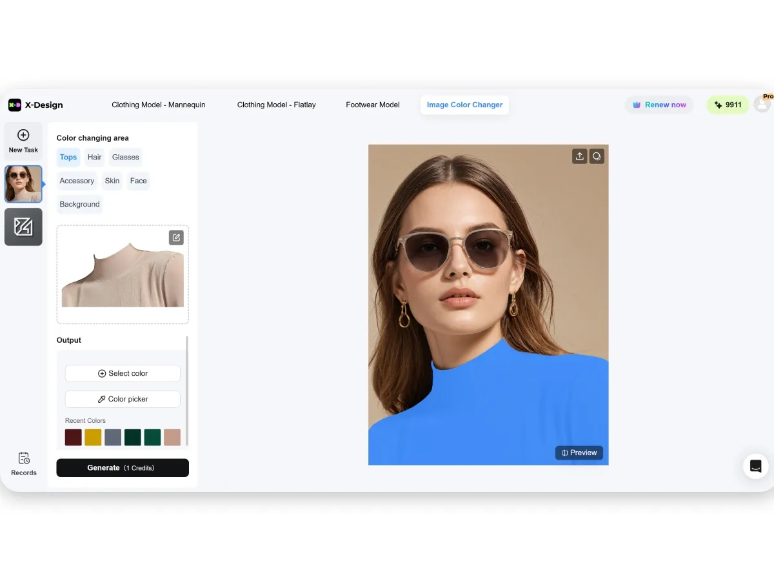Open the Records history icon

click(x=24, y=458)
